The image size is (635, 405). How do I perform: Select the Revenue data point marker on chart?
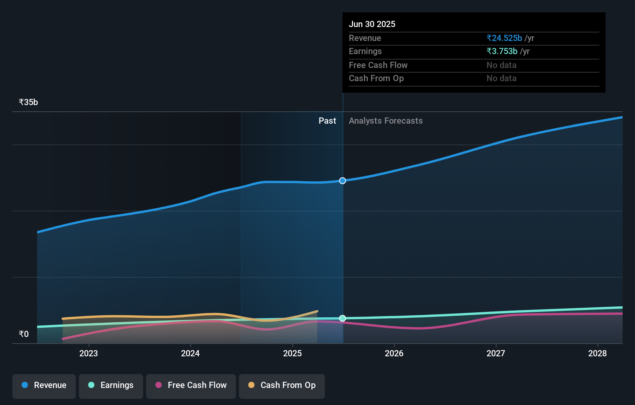coord(342,180)
